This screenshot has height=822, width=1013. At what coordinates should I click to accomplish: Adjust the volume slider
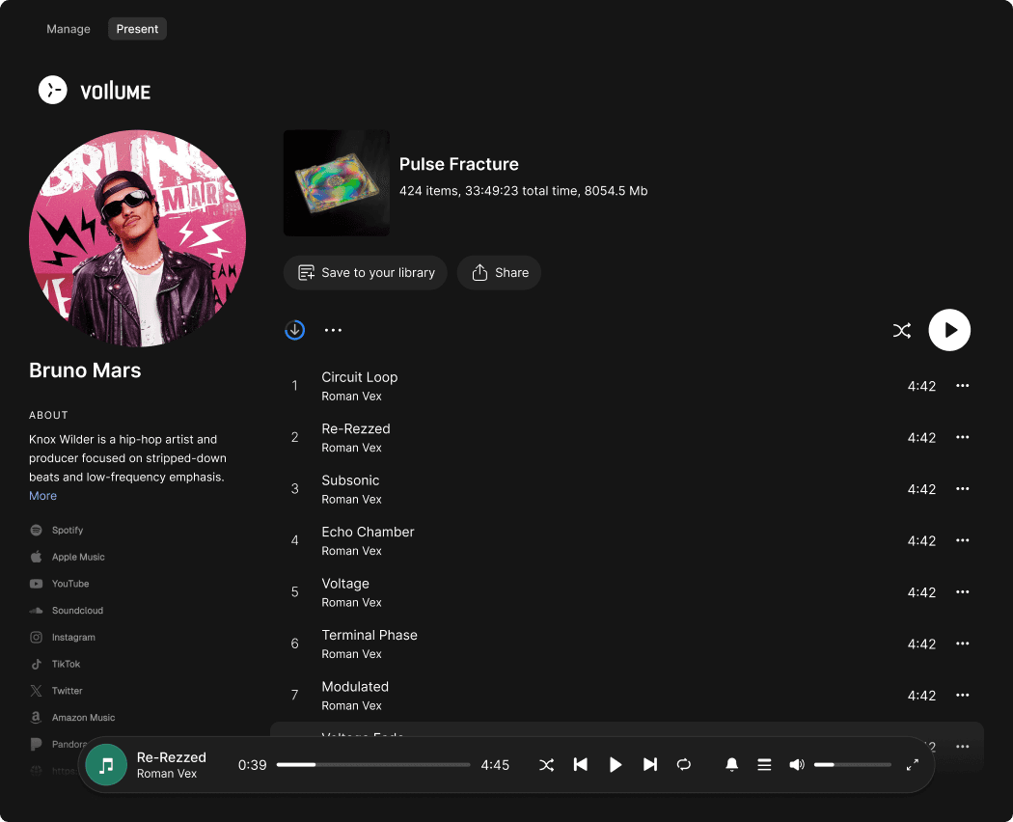pyautogui.click(x=852, y=765)
